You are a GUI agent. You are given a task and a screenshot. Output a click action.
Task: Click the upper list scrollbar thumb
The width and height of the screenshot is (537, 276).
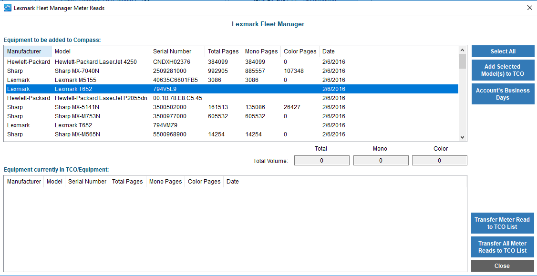(462, 61)
